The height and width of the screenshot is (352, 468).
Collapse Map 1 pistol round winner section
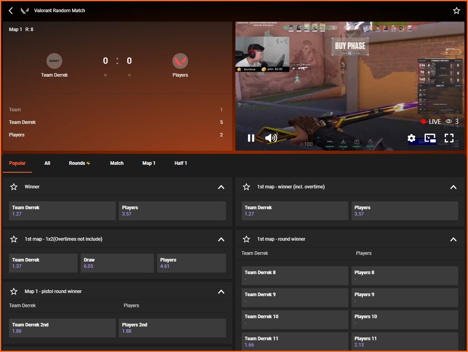[221, 291]
